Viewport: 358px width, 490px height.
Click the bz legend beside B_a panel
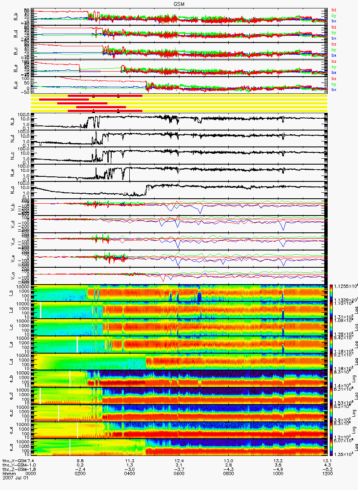pyautogui.click(x=334, y=78)
